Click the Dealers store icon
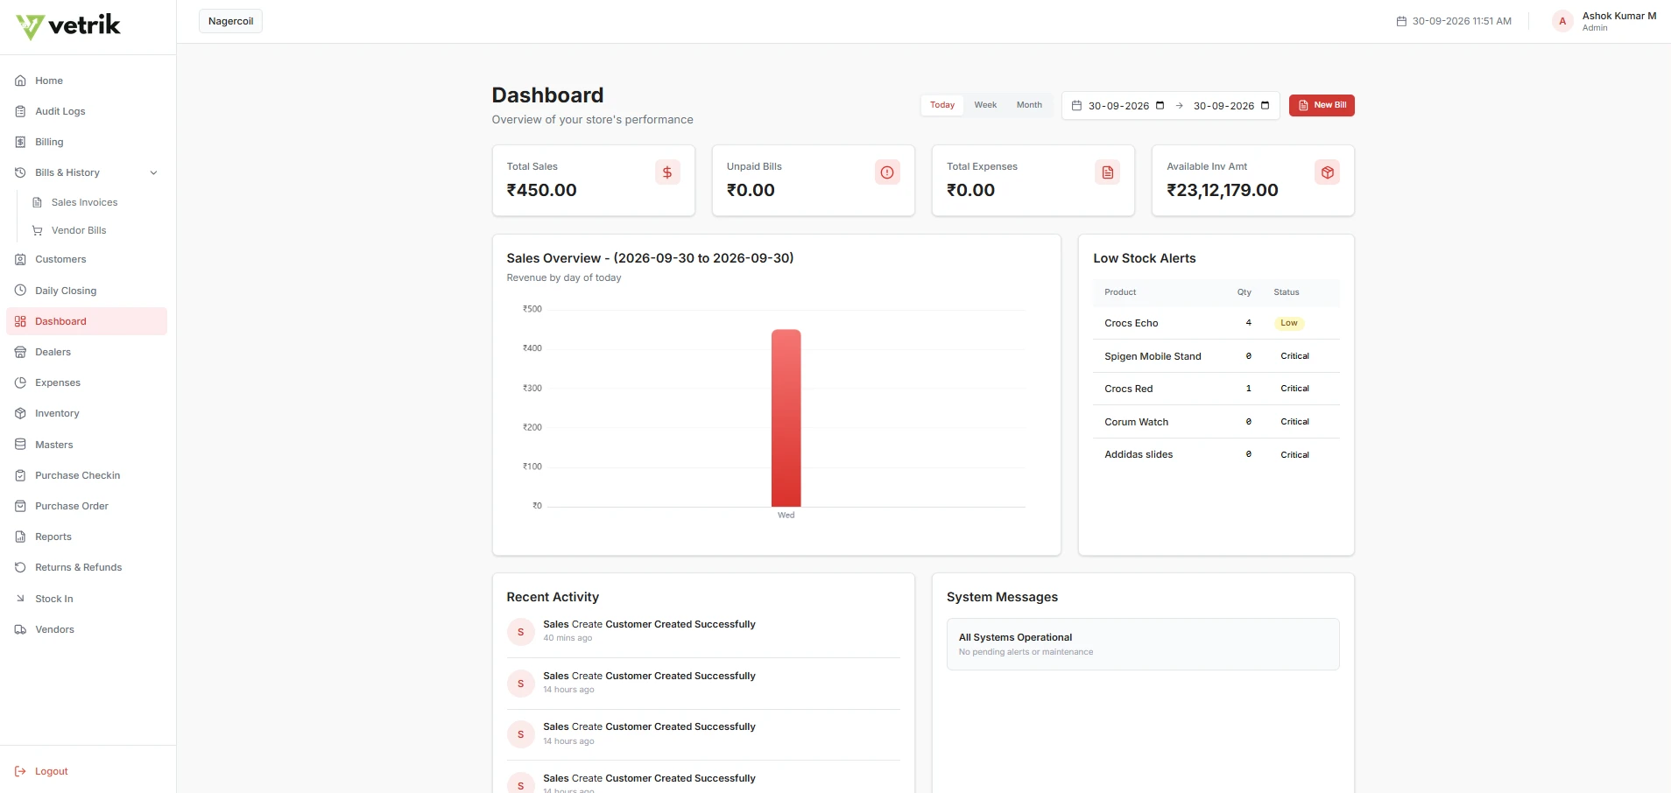Viewport: 1671px width, 793px height. point(20,352)
